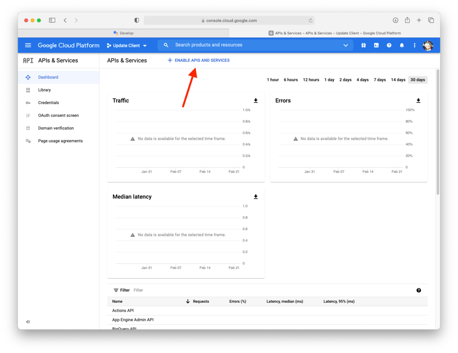The image size is (458, 353).
Task: Go back in Safari
Action: [x=65, y=20]
